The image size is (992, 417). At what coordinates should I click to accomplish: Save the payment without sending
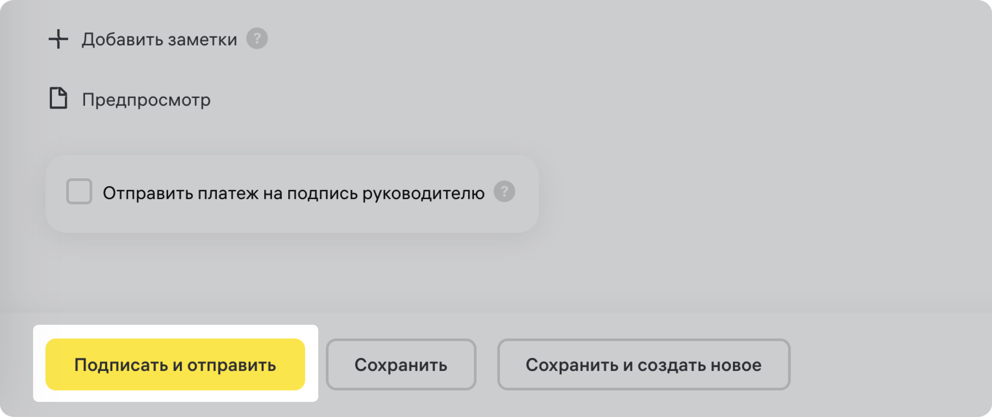coord(401,365)
